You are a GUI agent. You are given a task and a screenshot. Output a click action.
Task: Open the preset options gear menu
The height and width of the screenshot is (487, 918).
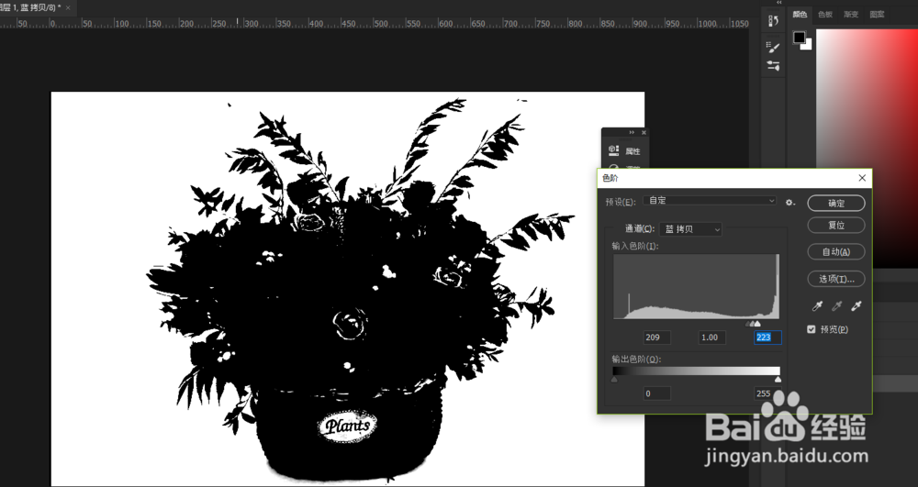tap(790, 203)
